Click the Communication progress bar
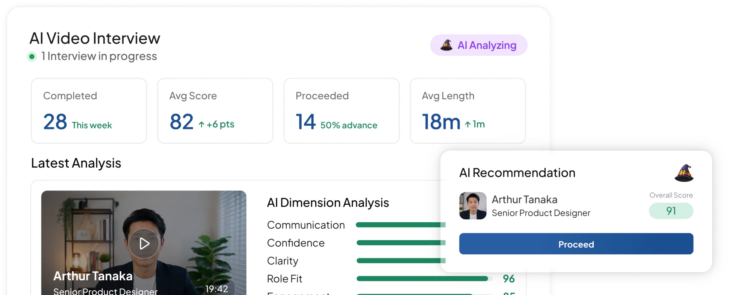This screenshot has width=733, height=295. point(401,225)
